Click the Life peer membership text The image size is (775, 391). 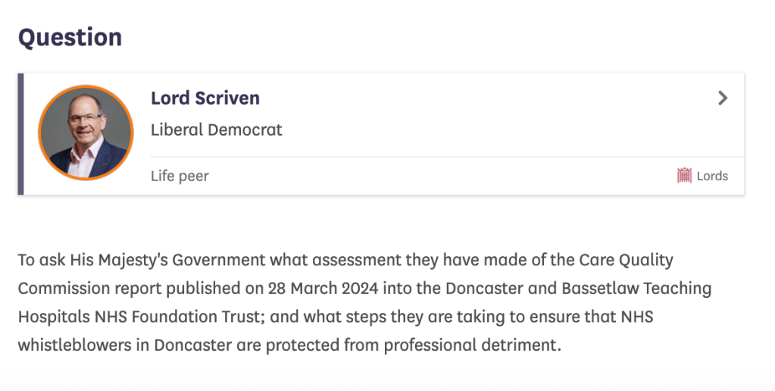tap(180, 176)
